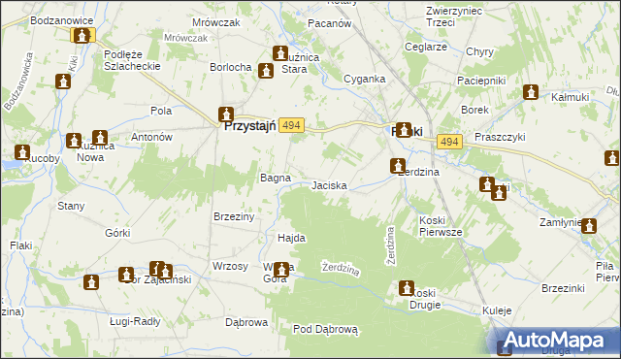This screenshot has height=359, width=621.
Task: Click the church icon near Borlocha
Action: 266,71
